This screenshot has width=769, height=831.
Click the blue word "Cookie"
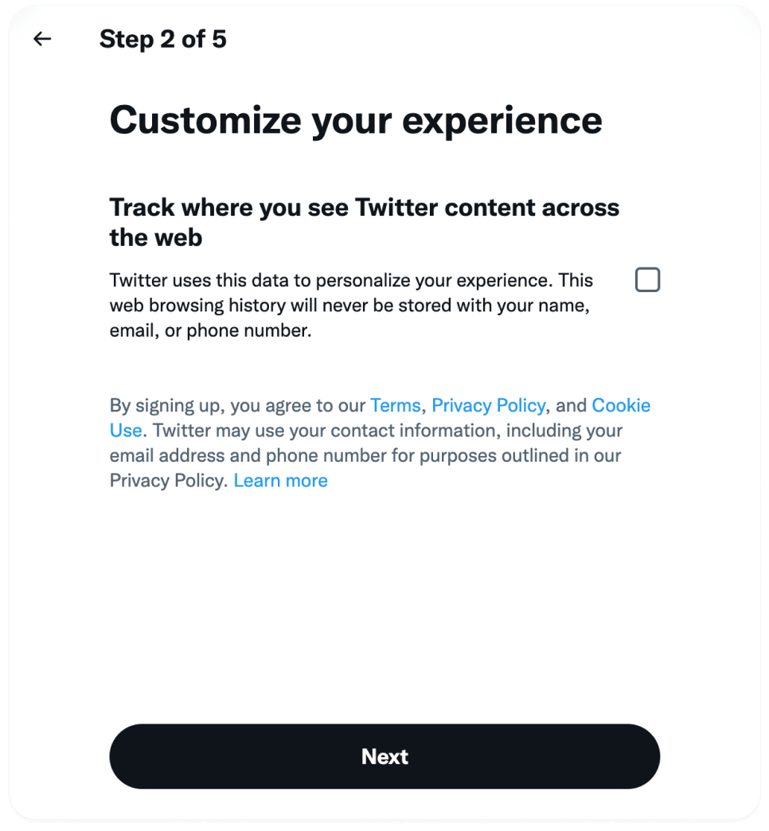(x=621, y=406)
